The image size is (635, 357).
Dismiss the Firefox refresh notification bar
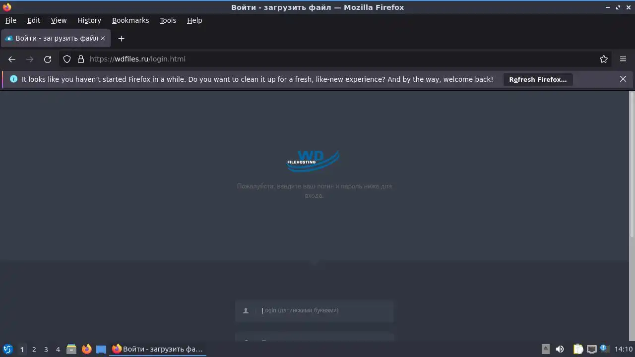coord(623,79)
